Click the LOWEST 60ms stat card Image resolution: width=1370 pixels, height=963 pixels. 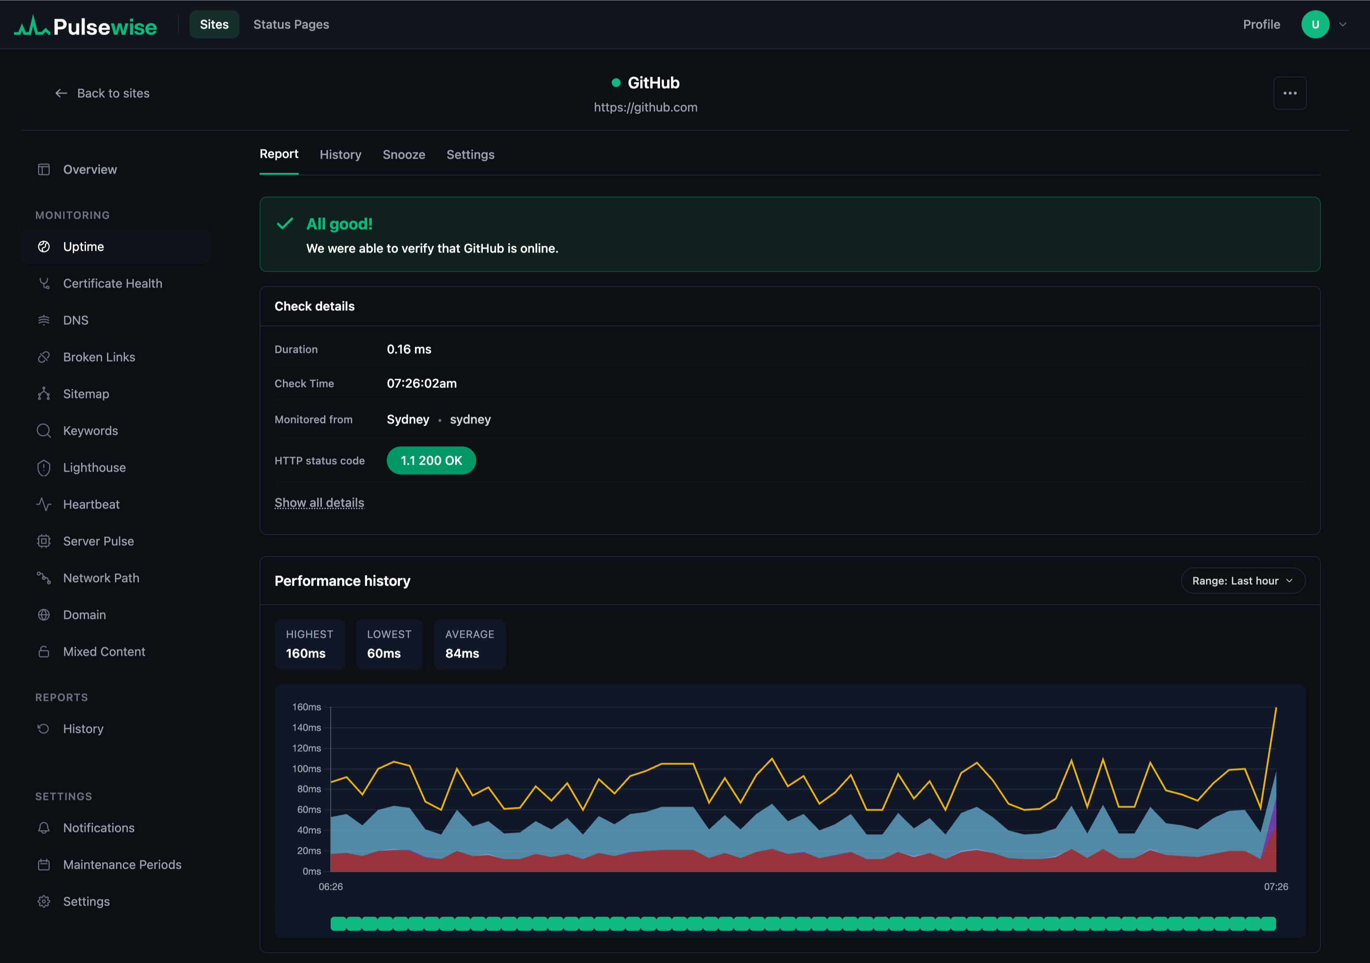389,645
